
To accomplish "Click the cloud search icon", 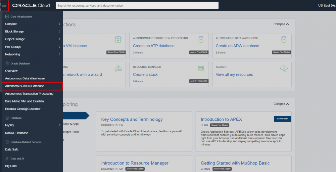I will (x=284, y=68).
